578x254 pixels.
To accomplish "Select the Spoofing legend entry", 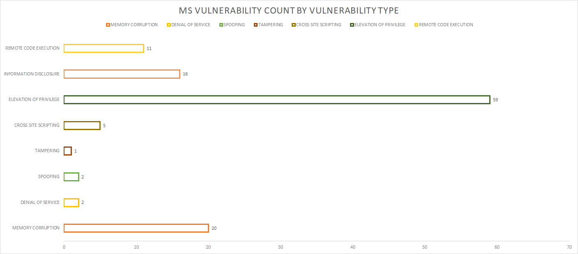I will tap(232, 25).
